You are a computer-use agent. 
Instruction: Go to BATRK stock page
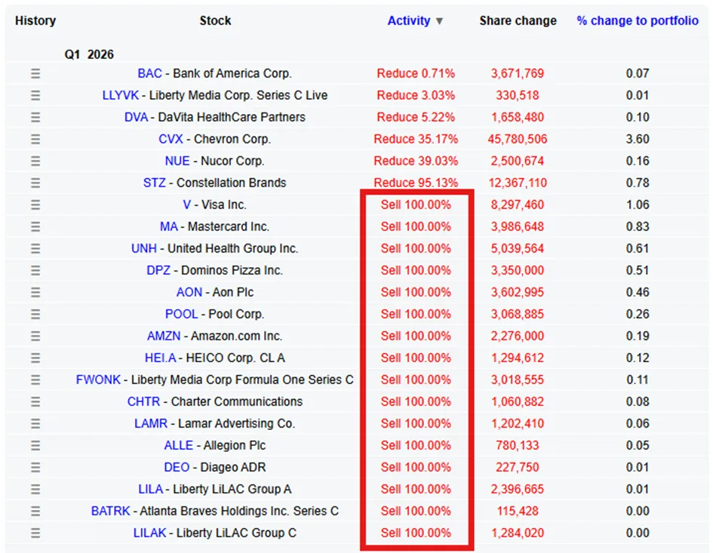pos(110,512)
